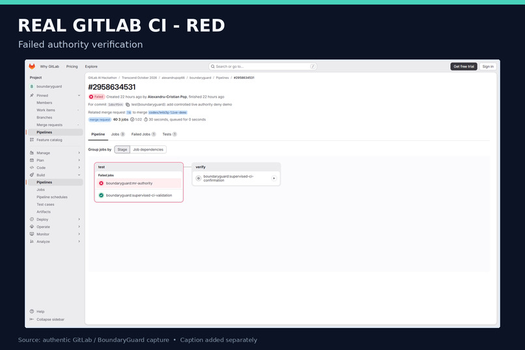Open the alexandrupop66 breadcrumb link
This screenshot has width=525, height=350.
tap(173, 78)
